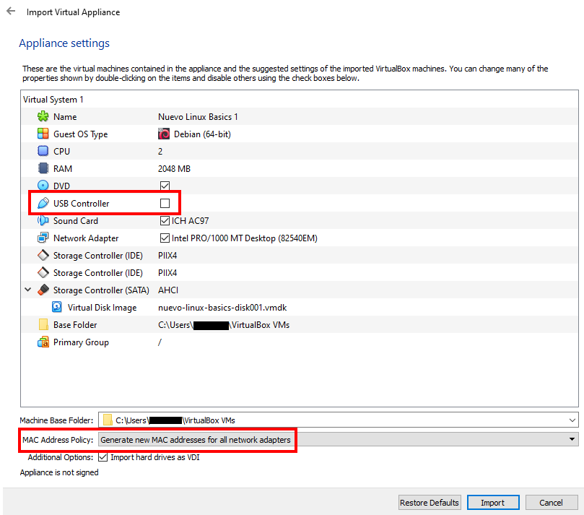The image size is (584, 515).
Task: Disable the DVD checkbox
Action: click(x=165, y=186)
